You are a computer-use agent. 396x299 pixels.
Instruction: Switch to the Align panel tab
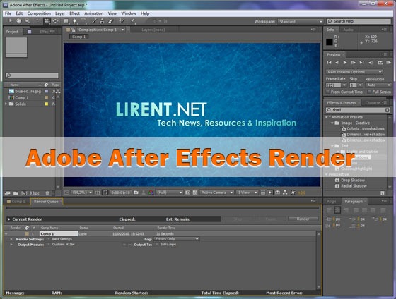332,202
